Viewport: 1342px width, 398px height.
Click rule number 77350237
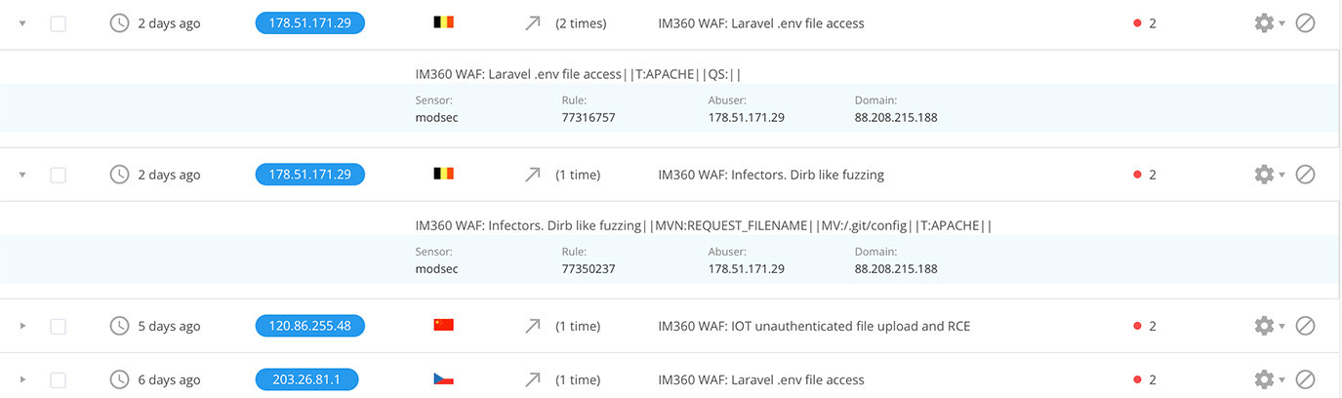588,268
